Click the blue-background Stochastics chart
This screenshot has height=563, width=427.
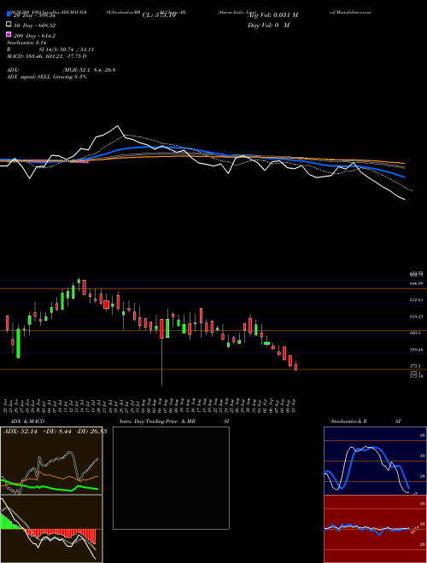coord(375,461)
